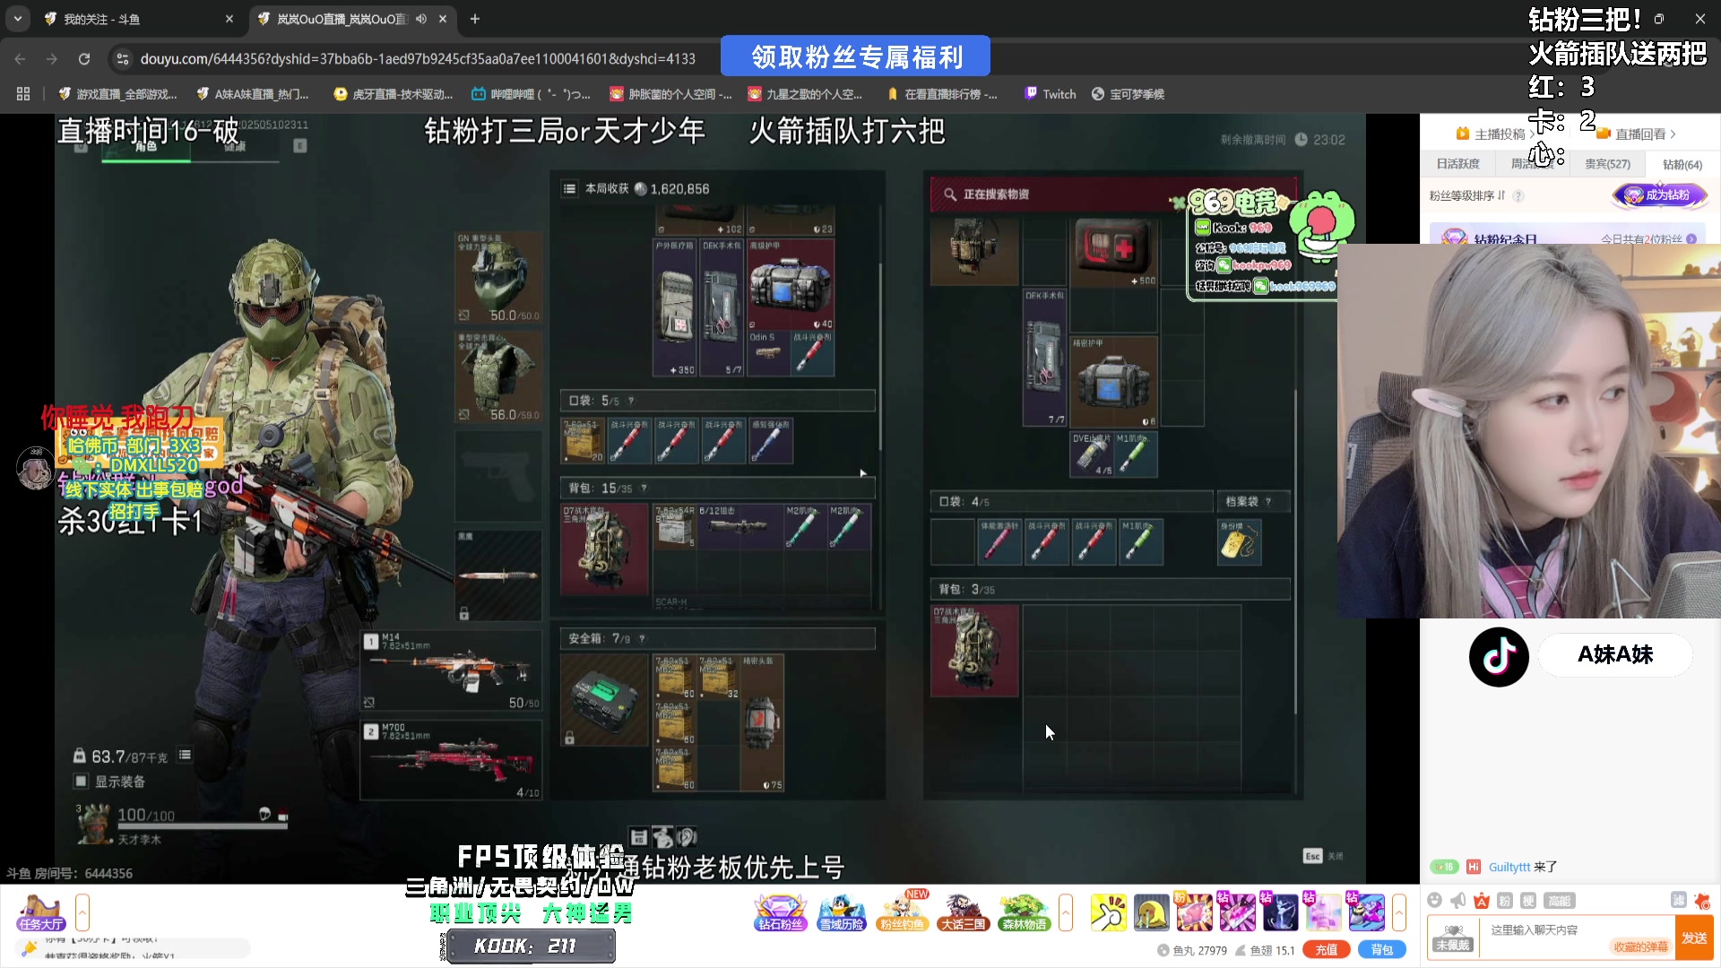Mute audio on the 岚岚OuO直播 tab
This screenshot has width=1721, height=968.
(421, 19)
